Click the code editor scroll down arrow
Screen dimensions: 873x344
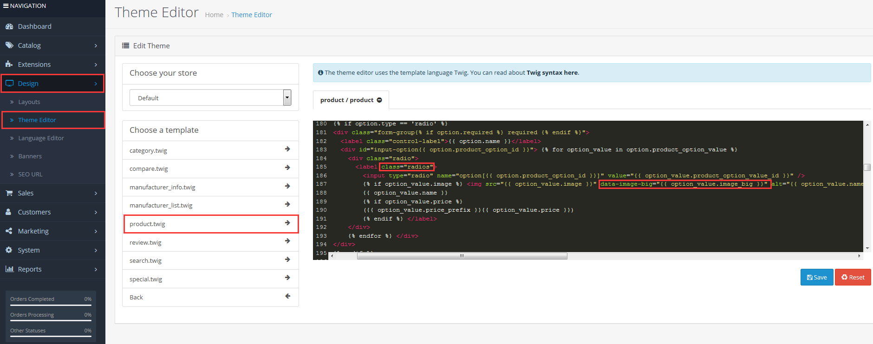coord(867,248)
